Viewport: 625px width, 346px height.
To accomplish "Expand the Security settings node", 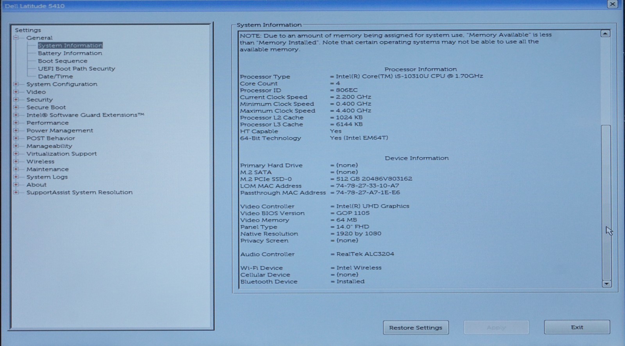I will click(x=16, y=100).
